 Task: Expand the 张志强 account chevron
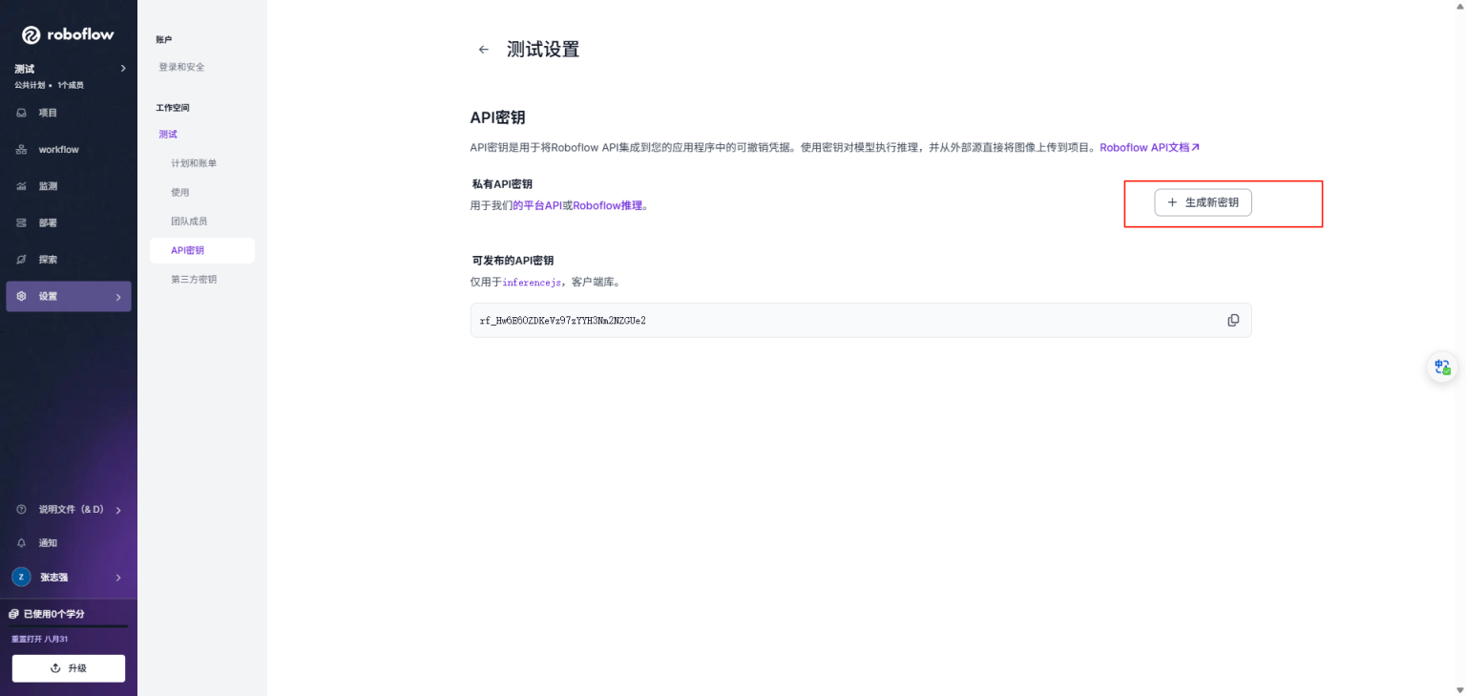[x=118, y=577]
